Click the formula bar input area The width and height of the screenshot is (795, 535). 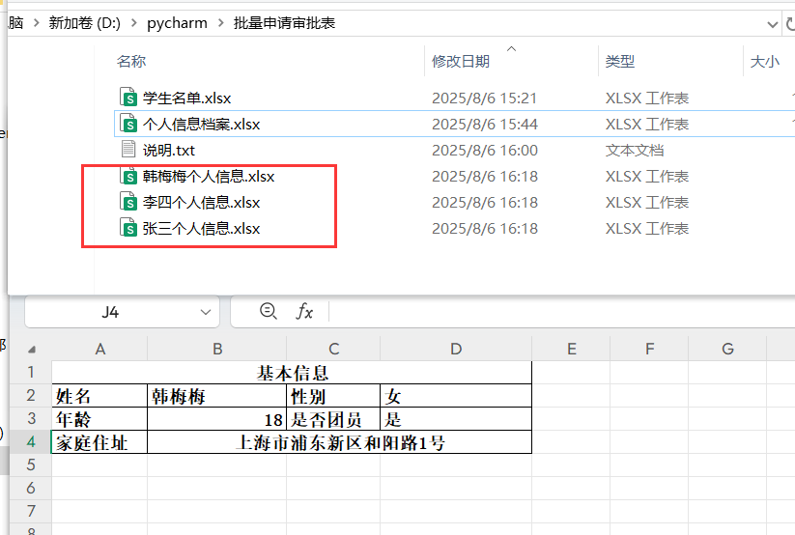point(562,311)
